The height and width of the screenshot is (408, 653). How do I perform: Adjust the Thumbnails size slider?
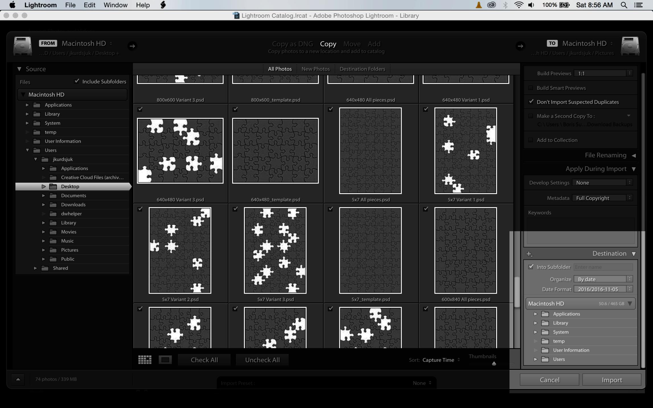(x=494, y=364)
